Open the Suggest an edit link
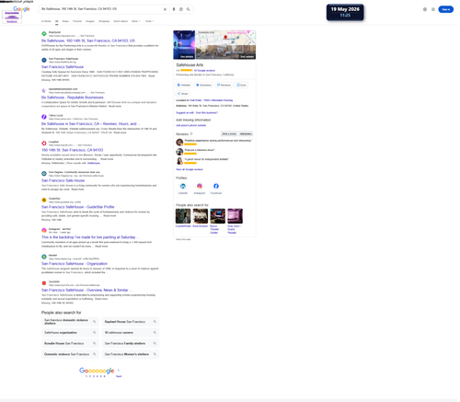The height and width of the screenshot is (402, 460). (x=185, y=112)
